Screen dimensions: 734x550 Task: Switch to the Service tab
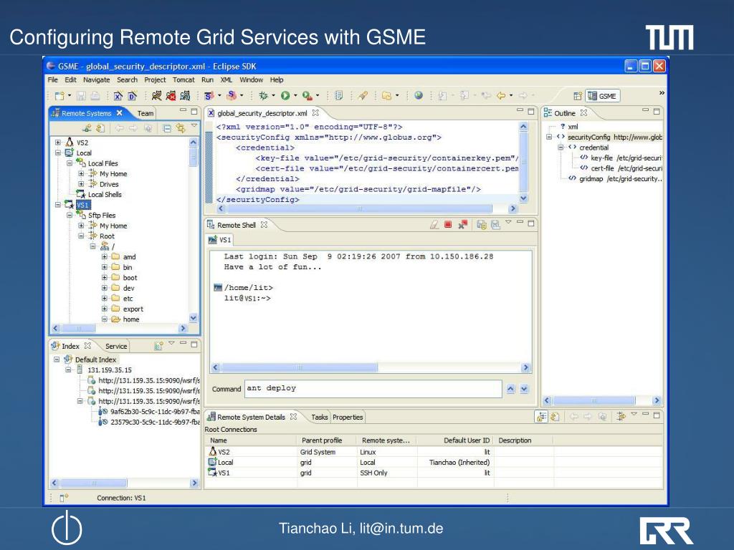[115, 346]
